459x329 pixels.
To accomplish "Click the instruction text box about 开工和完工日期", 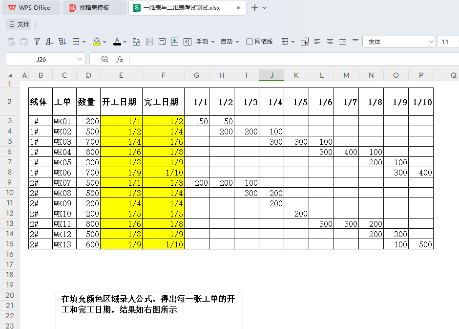I will click(x=149, y=310).
